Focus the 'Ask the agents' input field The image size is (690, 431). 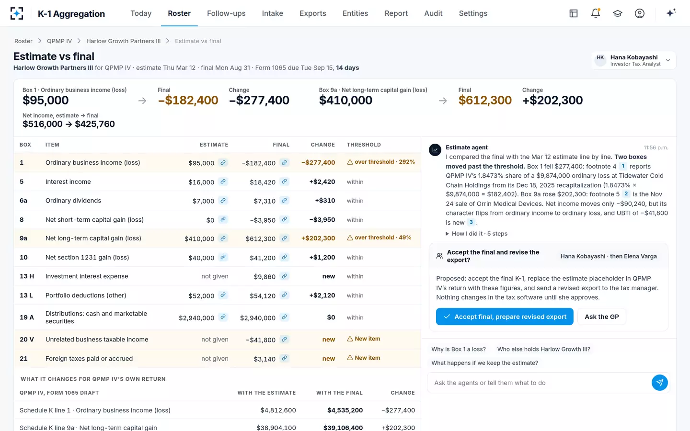coord(539,383)
